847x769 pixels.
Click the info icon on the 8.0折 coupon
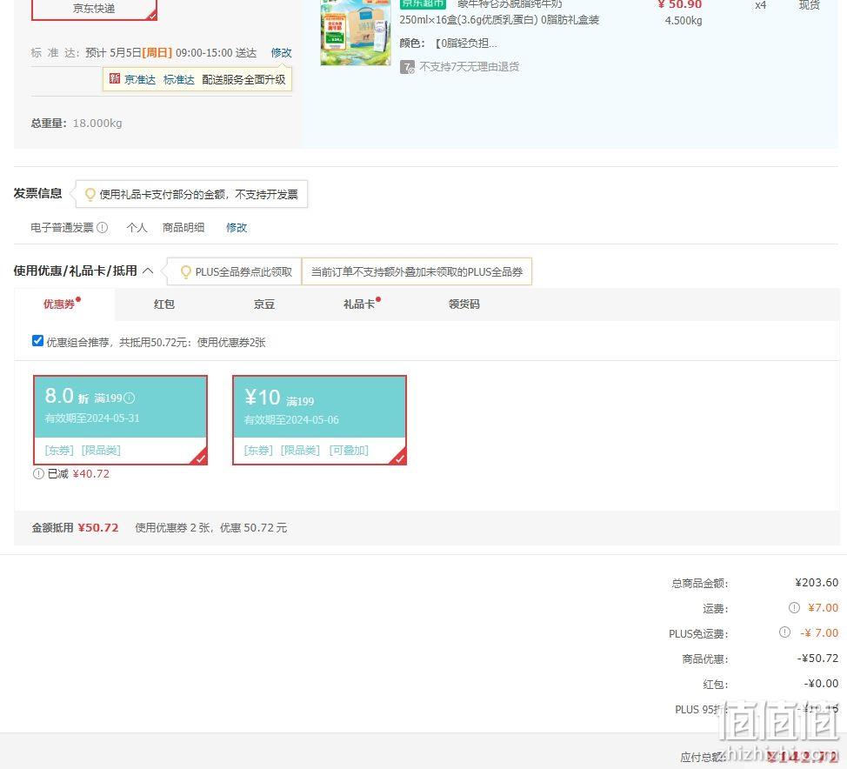coord(129,398)
